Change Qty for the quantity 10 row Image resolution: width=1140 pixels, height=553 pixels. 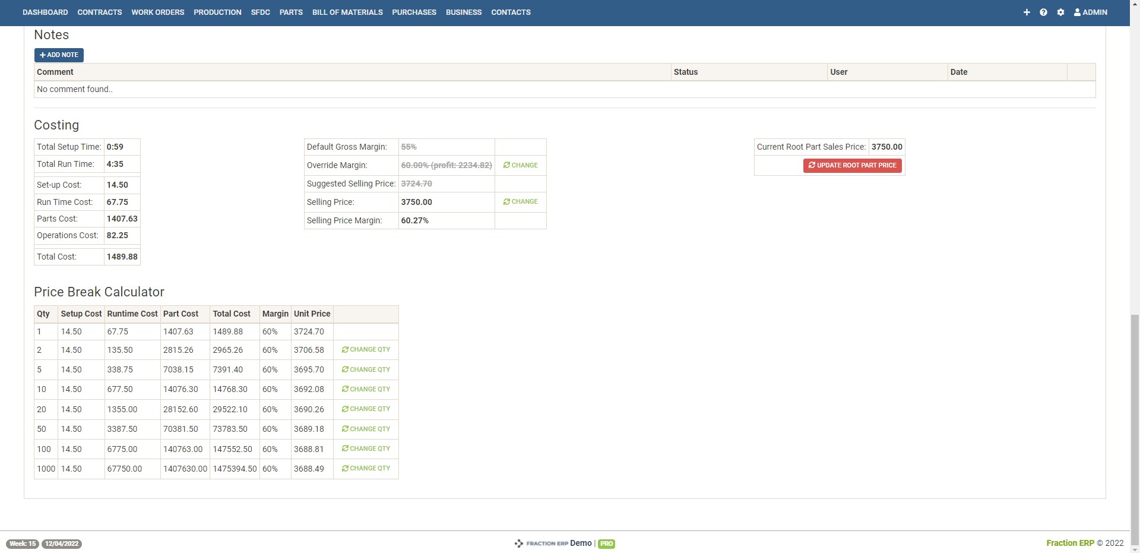click(366, 389)
